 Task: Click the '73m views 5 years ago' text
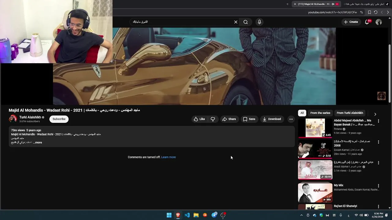(26, 130)
